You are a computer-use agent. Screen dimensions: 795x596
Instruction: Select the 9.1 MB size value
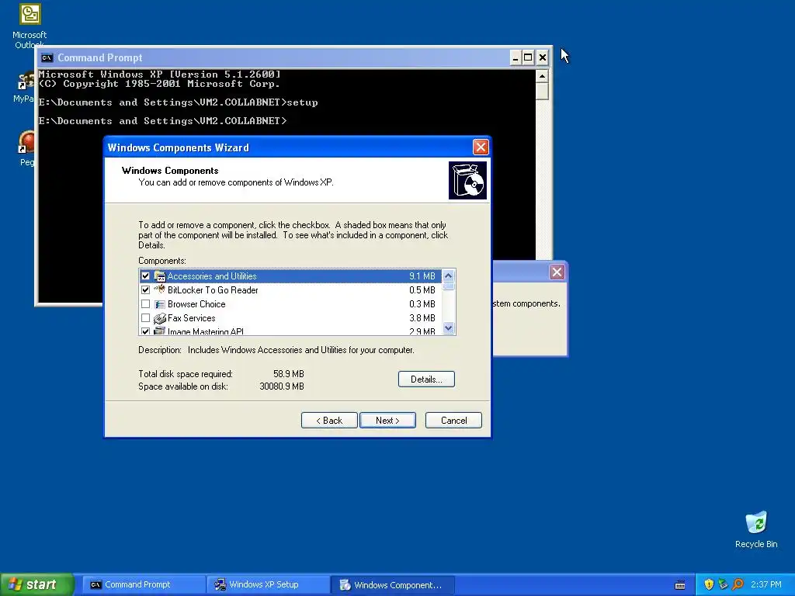coord(422,276)
